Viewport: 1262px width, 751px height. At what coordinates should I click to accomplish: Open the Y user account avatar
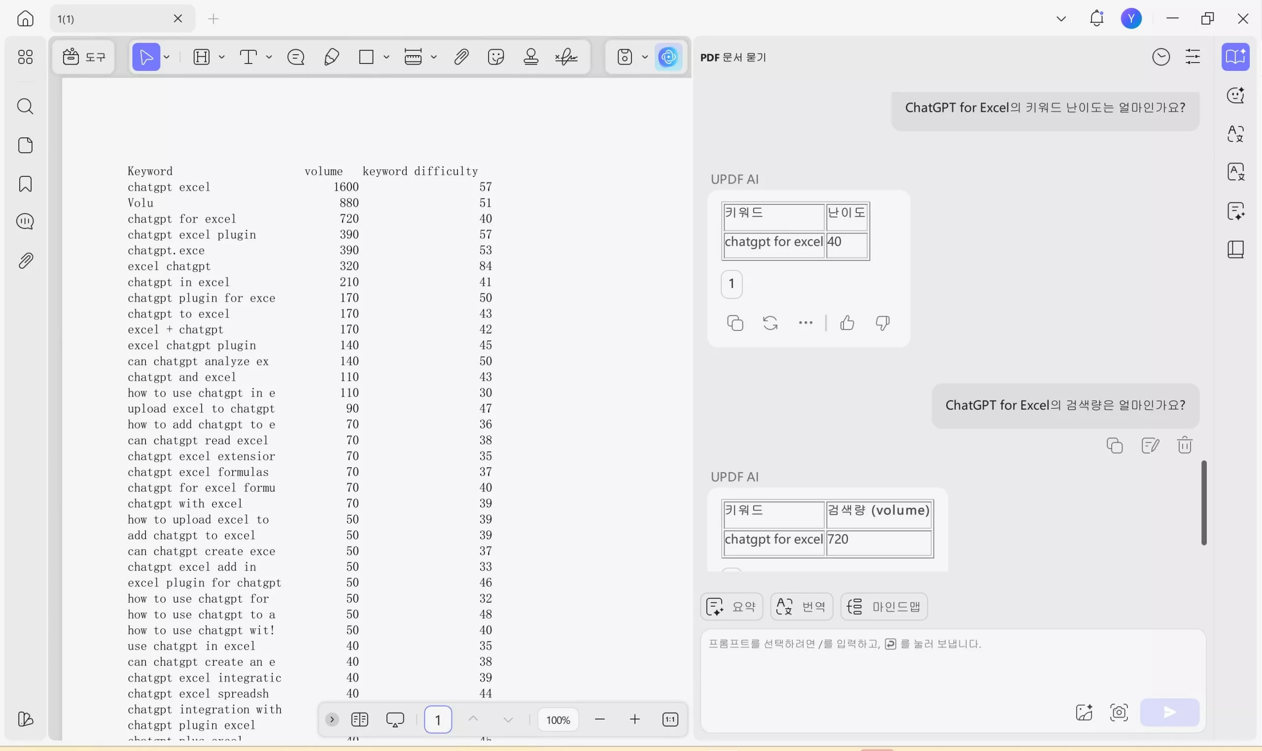1131,19
